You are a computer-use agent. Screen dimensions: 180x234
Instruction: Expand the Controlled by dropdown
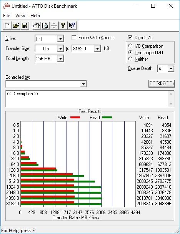click(x=83, y=84)
